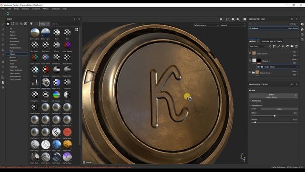
Task: Click the Offset slider handle
Action: [274, 116]
